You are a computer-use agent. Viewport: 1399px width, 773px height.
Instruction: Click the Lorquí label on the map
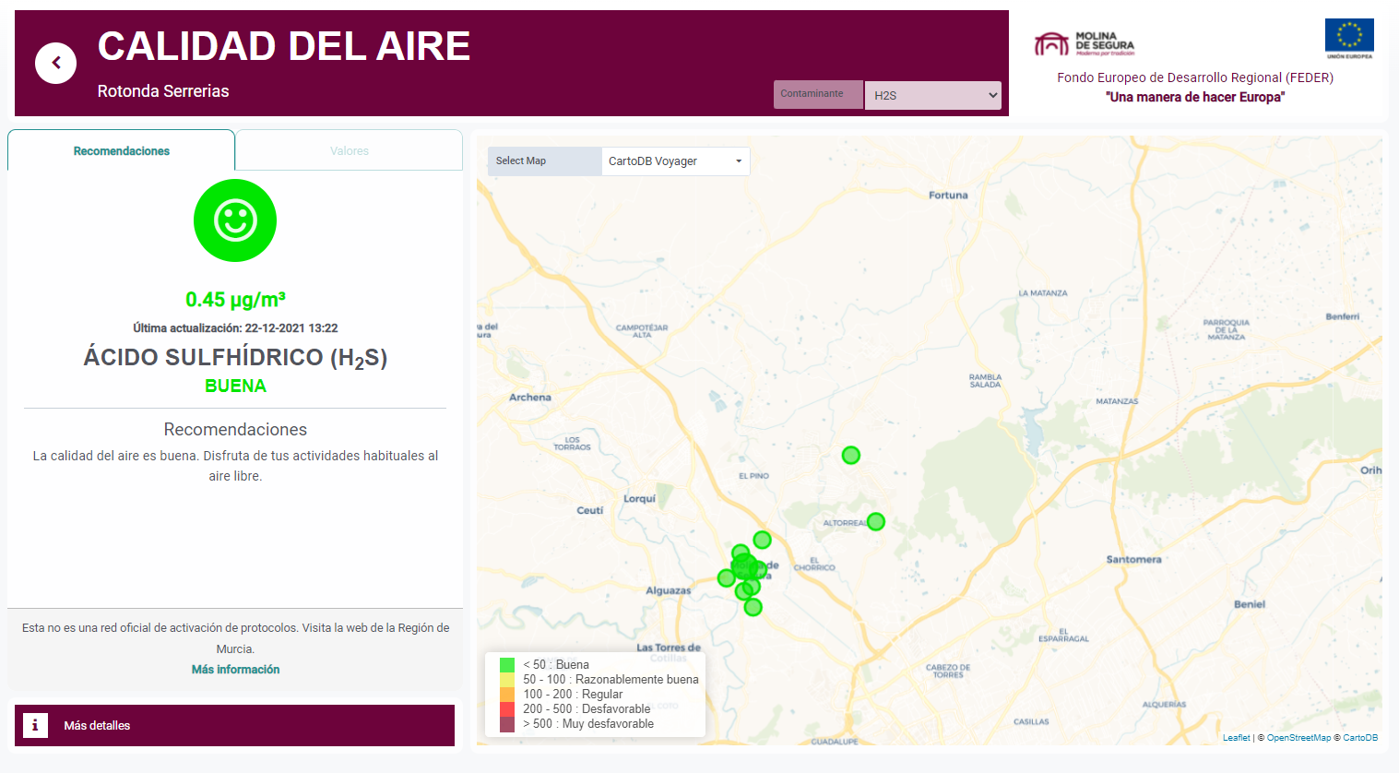(639, 499)
